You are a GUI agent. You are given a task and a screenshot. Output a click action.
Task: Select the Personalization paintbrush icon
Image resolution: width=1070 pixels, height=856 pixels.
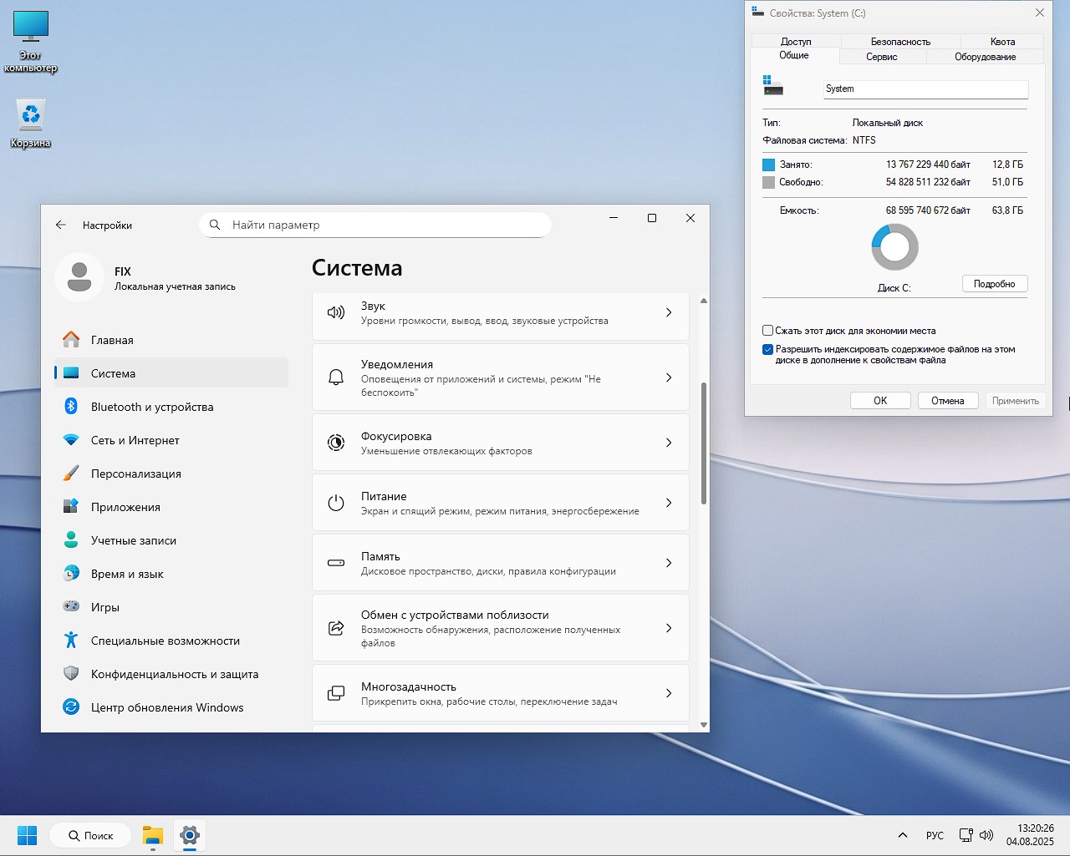71,474
